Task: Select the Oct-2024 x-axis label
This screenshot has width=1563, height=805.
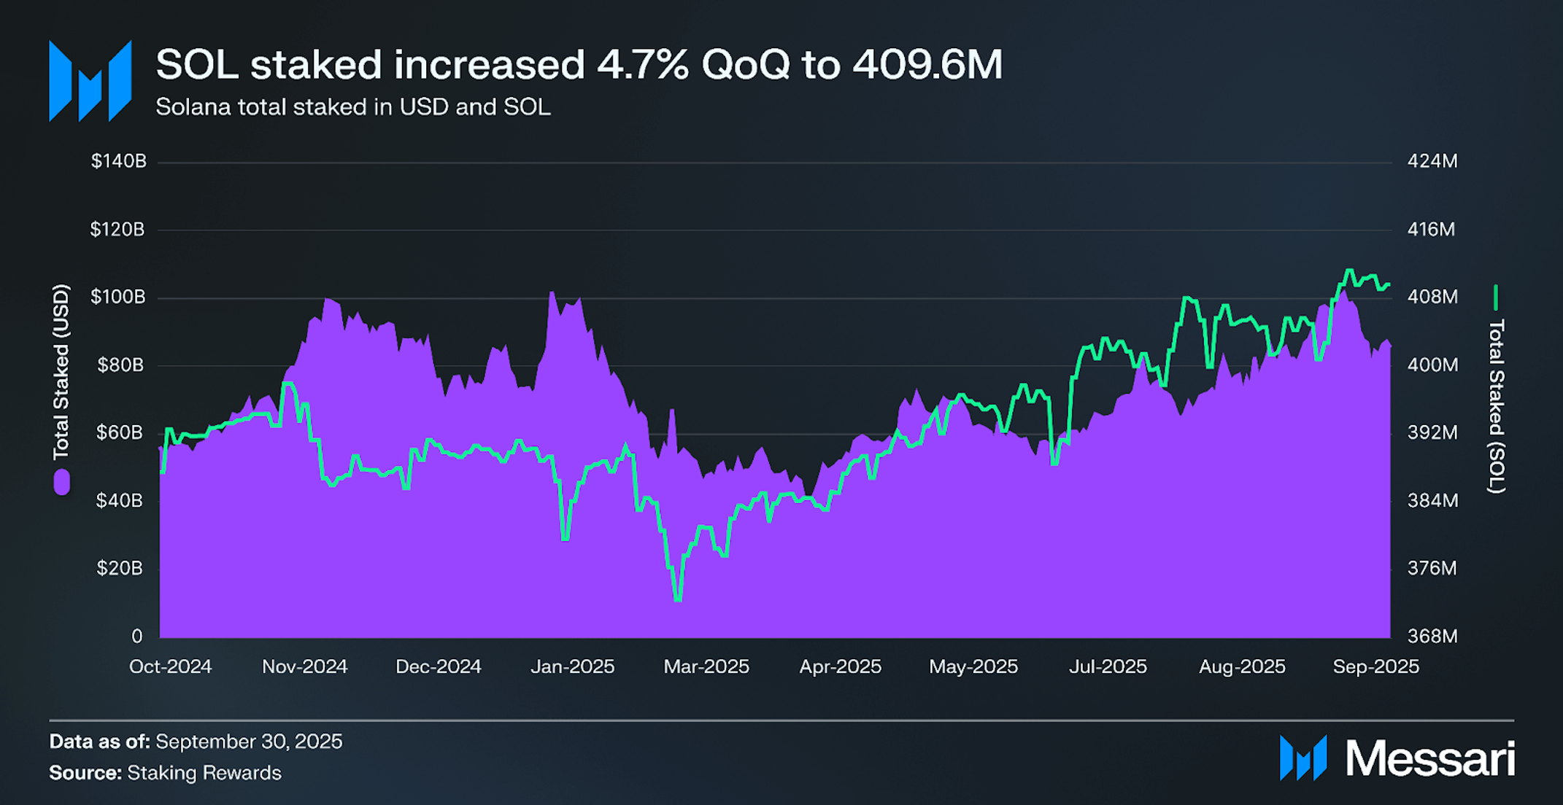Action: (170, 666)
